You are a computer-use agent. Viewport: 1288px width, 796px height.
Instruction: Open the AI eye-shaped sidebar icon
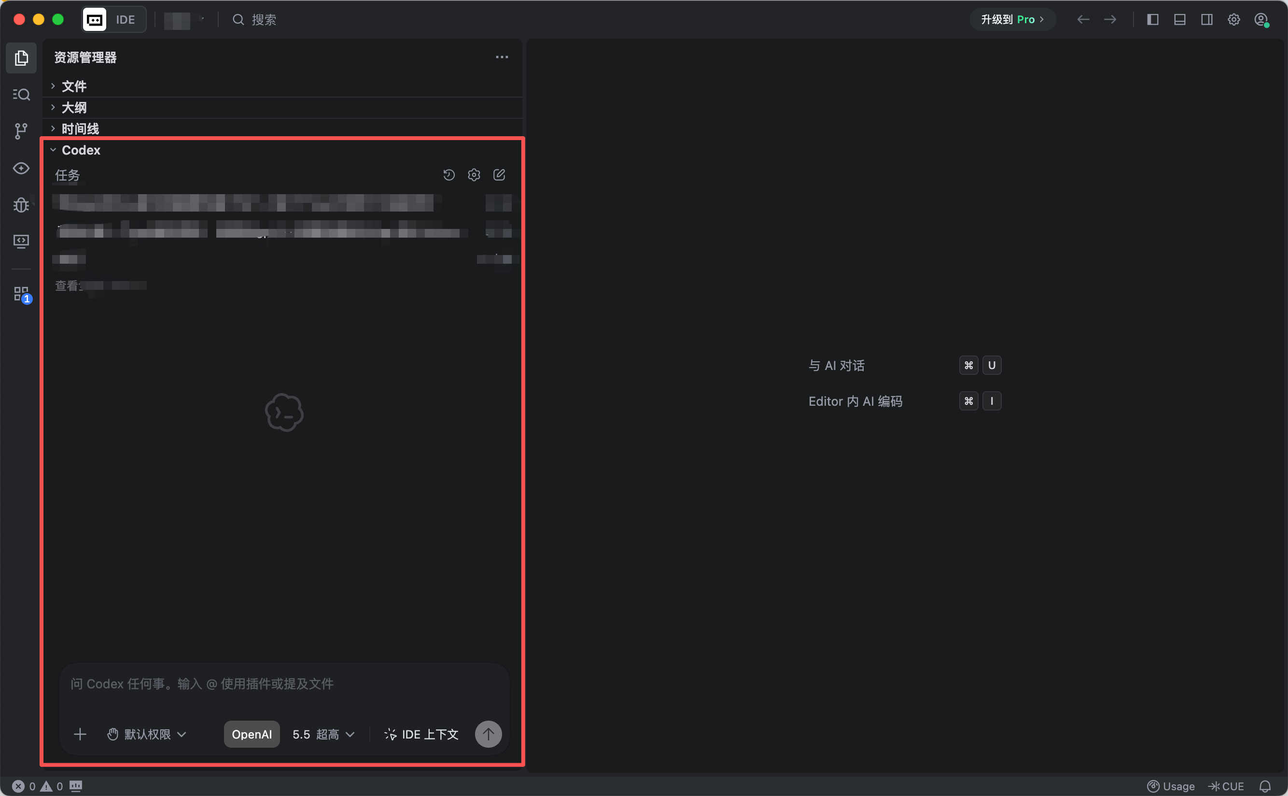(x=21, y=168)
